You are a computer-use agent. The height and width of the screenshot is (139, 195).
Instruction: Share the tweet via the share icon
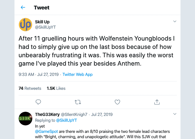(157, 102)
